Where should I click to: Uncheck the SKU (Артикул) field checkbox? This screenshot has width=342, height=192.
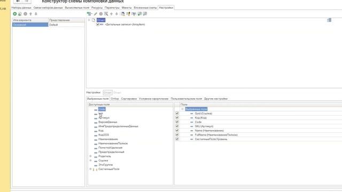(x=177, y=126)
